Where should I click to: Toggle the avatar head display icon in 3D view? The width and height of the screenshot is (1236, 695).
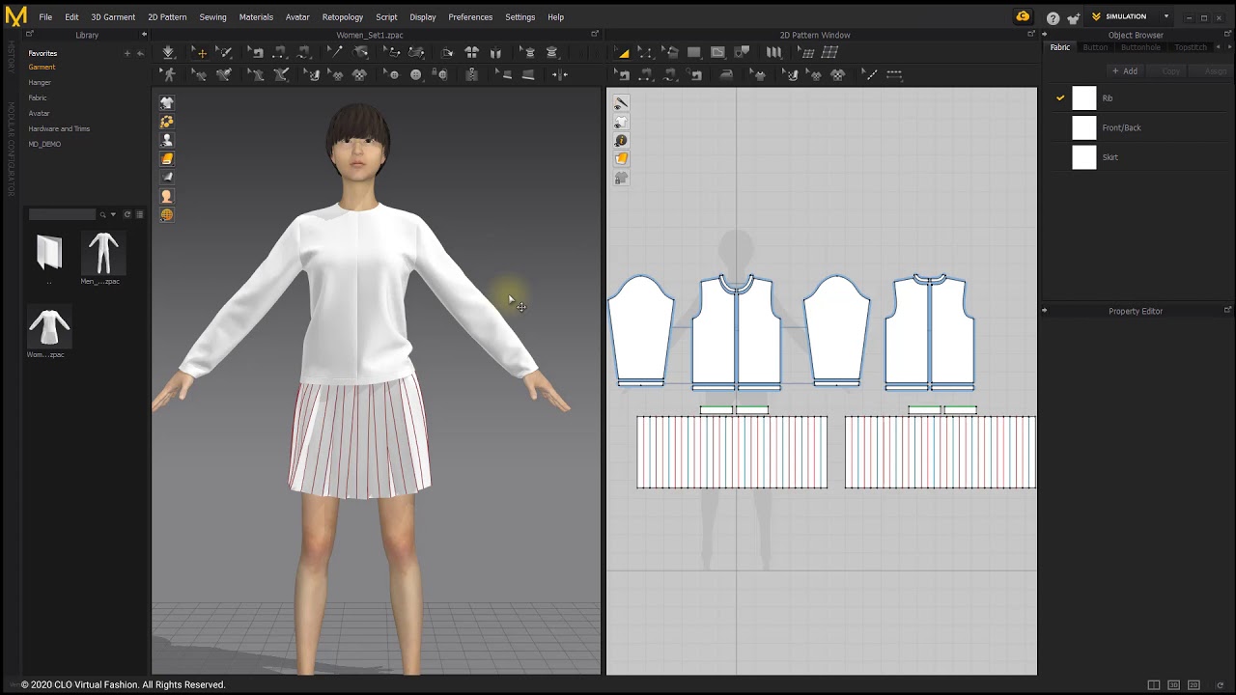166,196
